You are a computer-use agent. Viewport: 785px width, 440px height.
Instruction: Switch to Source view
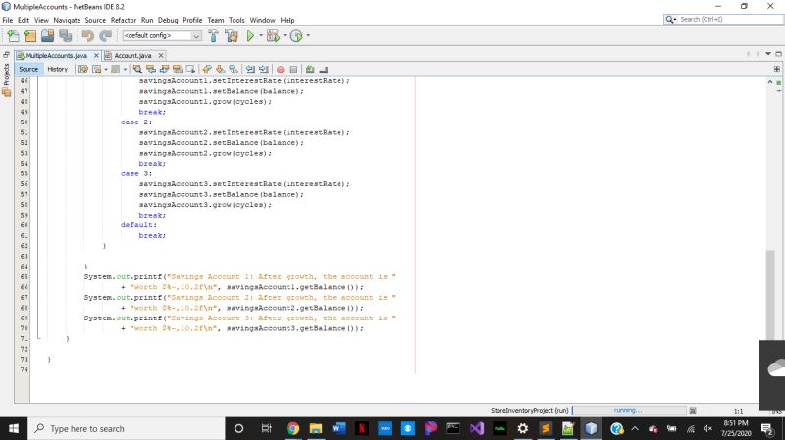[x=28, y=69]
